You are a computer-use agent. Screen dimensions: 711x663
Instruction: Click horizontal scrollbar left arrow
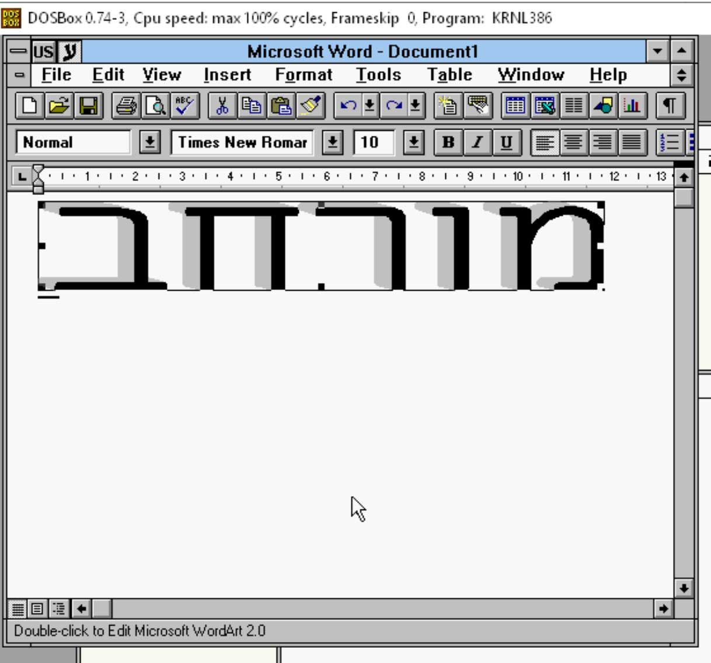[82, 609]
